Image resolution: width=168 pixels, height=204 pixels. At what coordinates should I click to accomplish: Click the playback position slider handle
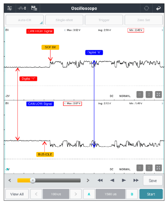coord(33,180)
